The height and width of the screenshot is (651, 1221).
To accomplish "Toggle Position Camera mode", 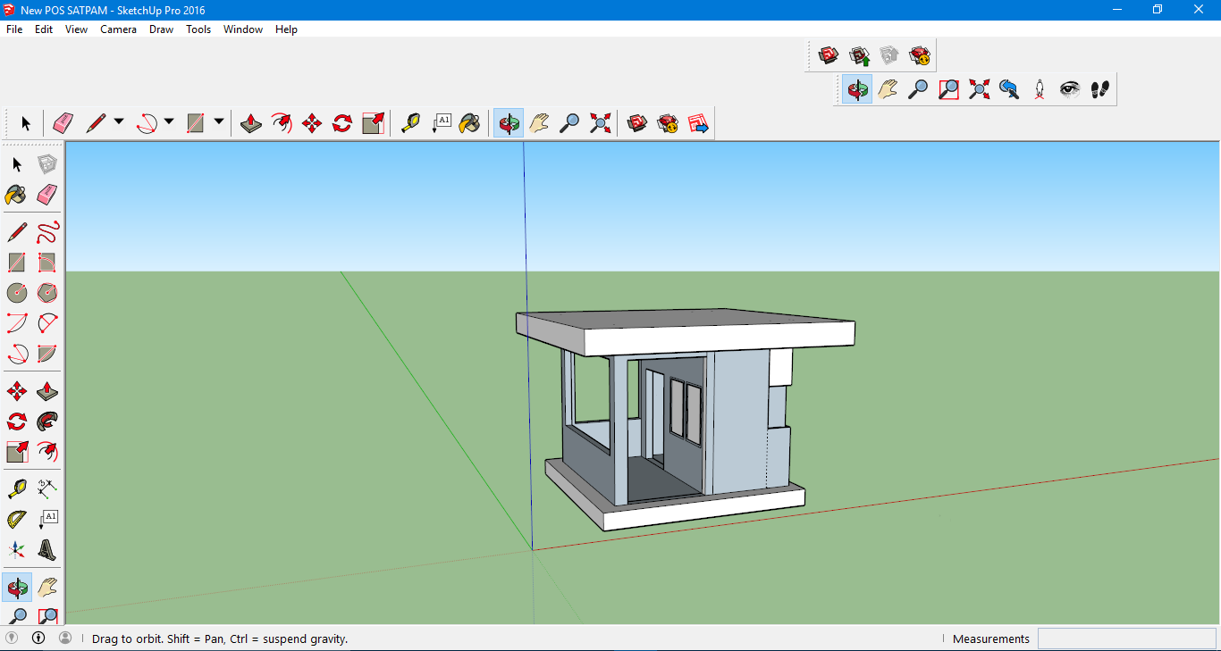I will [x=1039, y=88].
